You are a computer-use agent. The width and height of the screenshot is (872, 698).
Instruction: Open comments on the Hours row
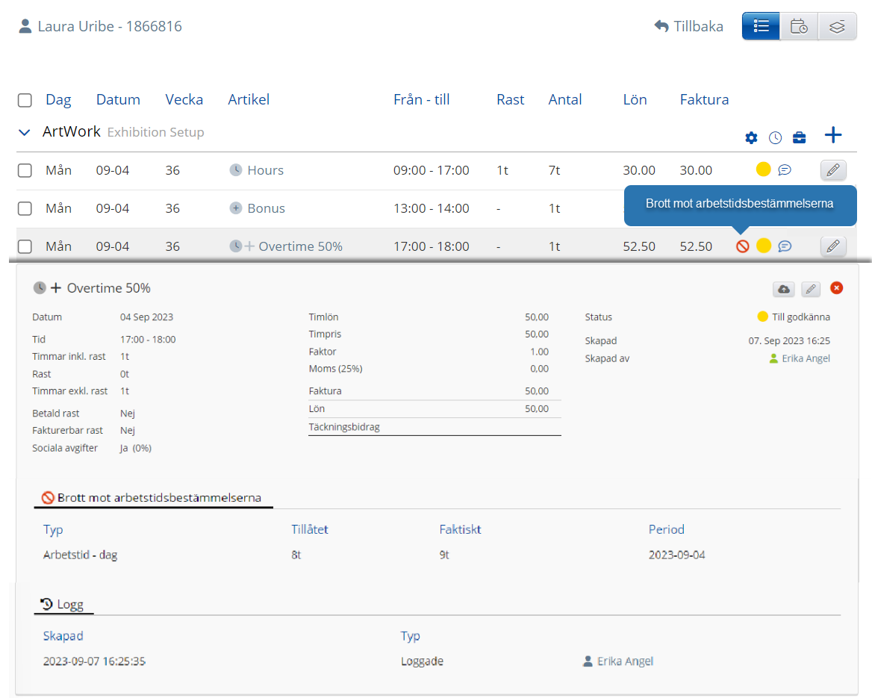tap(785, 169)
